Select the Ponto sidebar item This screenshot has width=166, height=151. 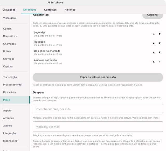pyautogui.click(x=15, y=100)
